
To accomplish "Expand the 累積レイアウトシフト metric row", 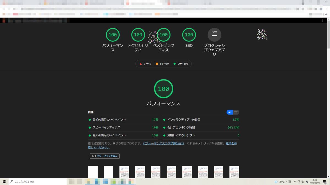I will click(201, 135).
